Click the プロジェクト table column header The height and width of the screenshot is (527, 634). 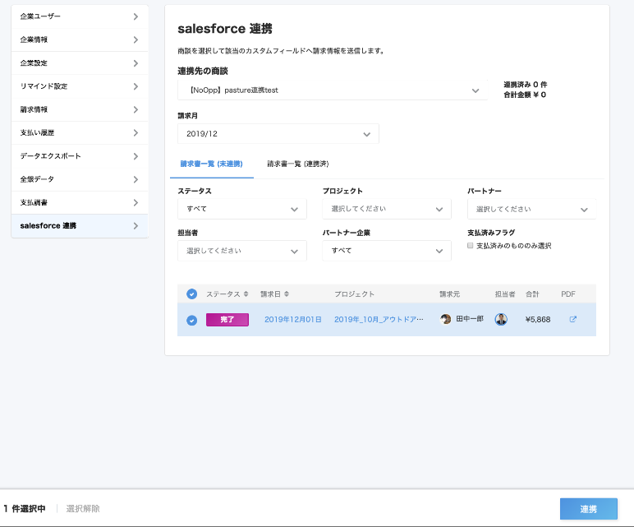pos(354,294)
